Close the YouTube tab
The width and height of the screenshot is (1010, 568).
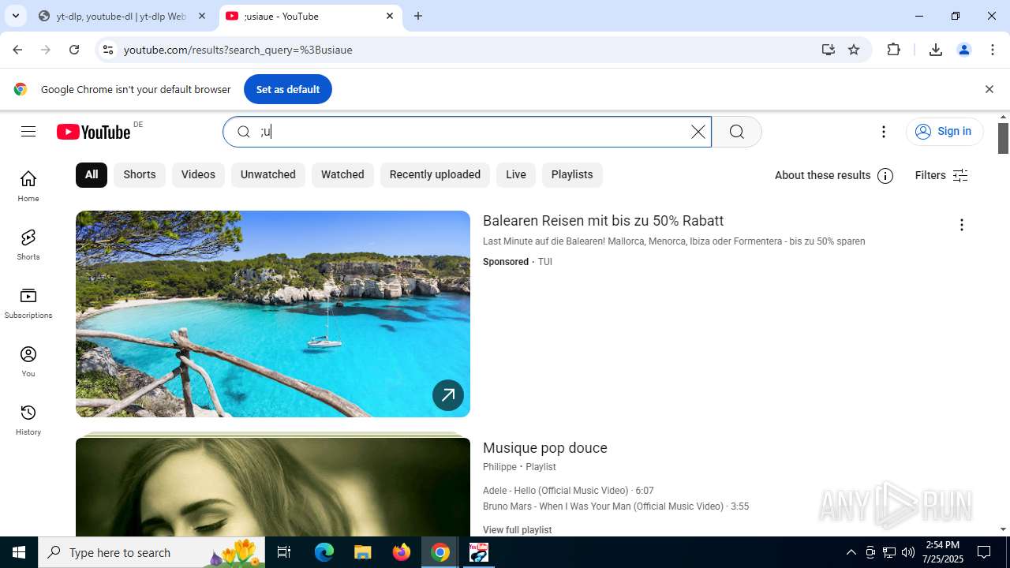[390, 16]
